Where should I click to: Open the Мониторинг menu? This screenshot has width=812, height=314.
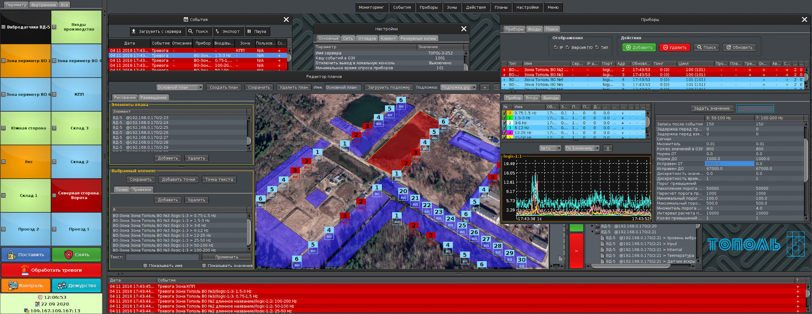coord(371,7)
